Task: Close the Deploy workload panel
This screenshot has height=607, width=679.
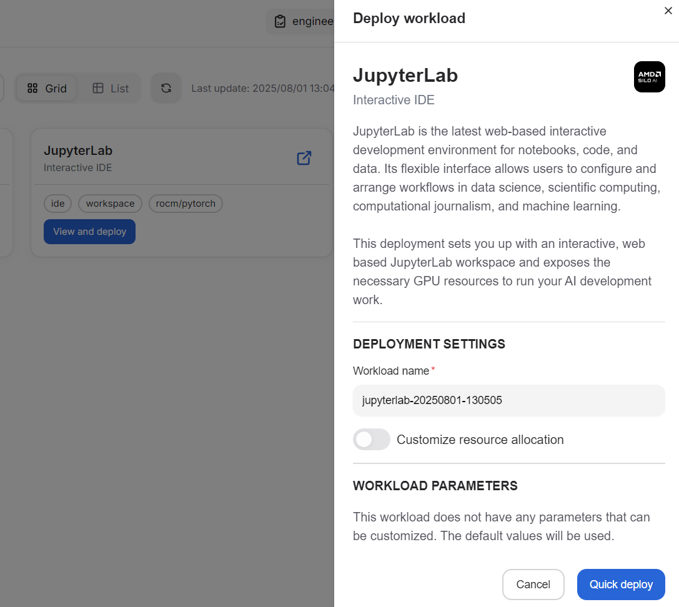Action: point(668,11)
